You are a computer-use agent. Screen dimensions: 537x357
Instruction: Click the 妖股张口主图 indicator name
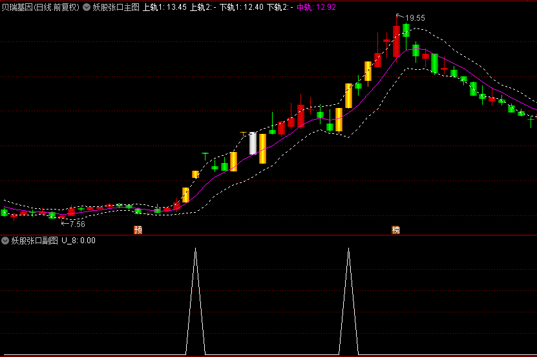click(116, 7)
